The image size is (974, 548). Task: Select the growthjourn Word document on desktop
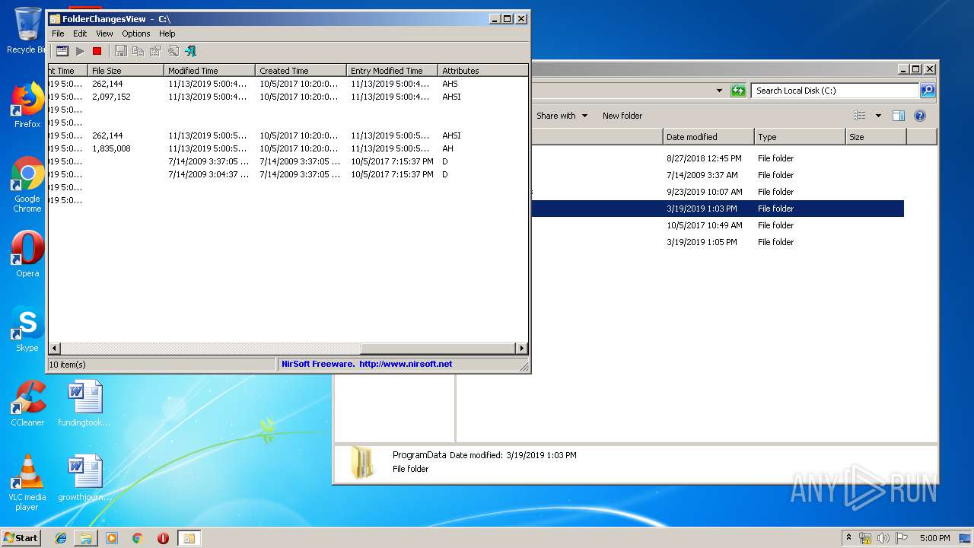tap(84, 479)
